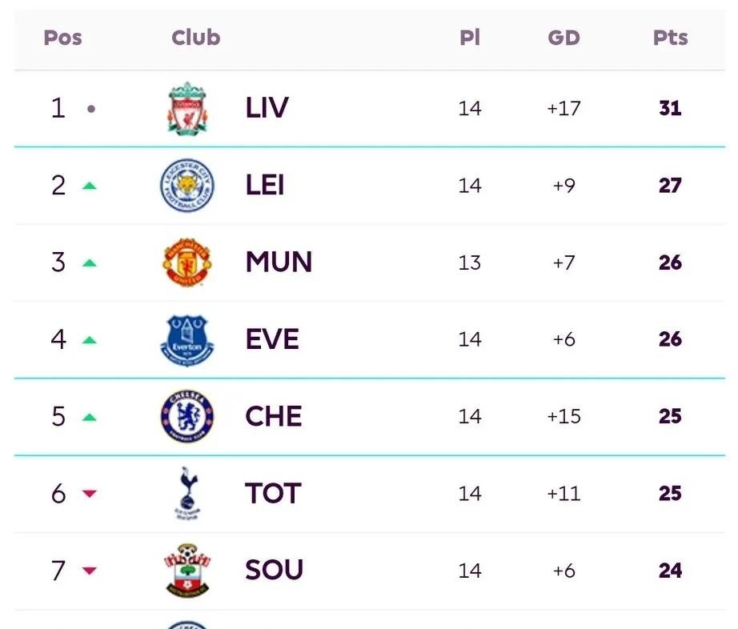Screen dimensions: 738x629
Task: Click the Club column header
Action: point(196,38)
